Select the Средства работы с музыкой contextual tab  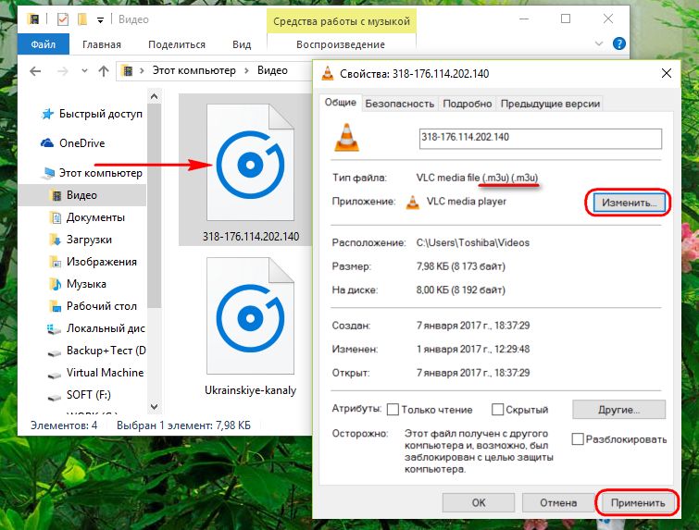pos(342,21)
